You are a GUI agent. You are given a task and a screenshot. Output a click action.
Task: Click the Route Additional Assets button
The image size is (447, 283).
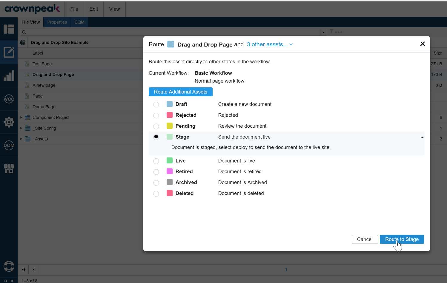[181, 92]
